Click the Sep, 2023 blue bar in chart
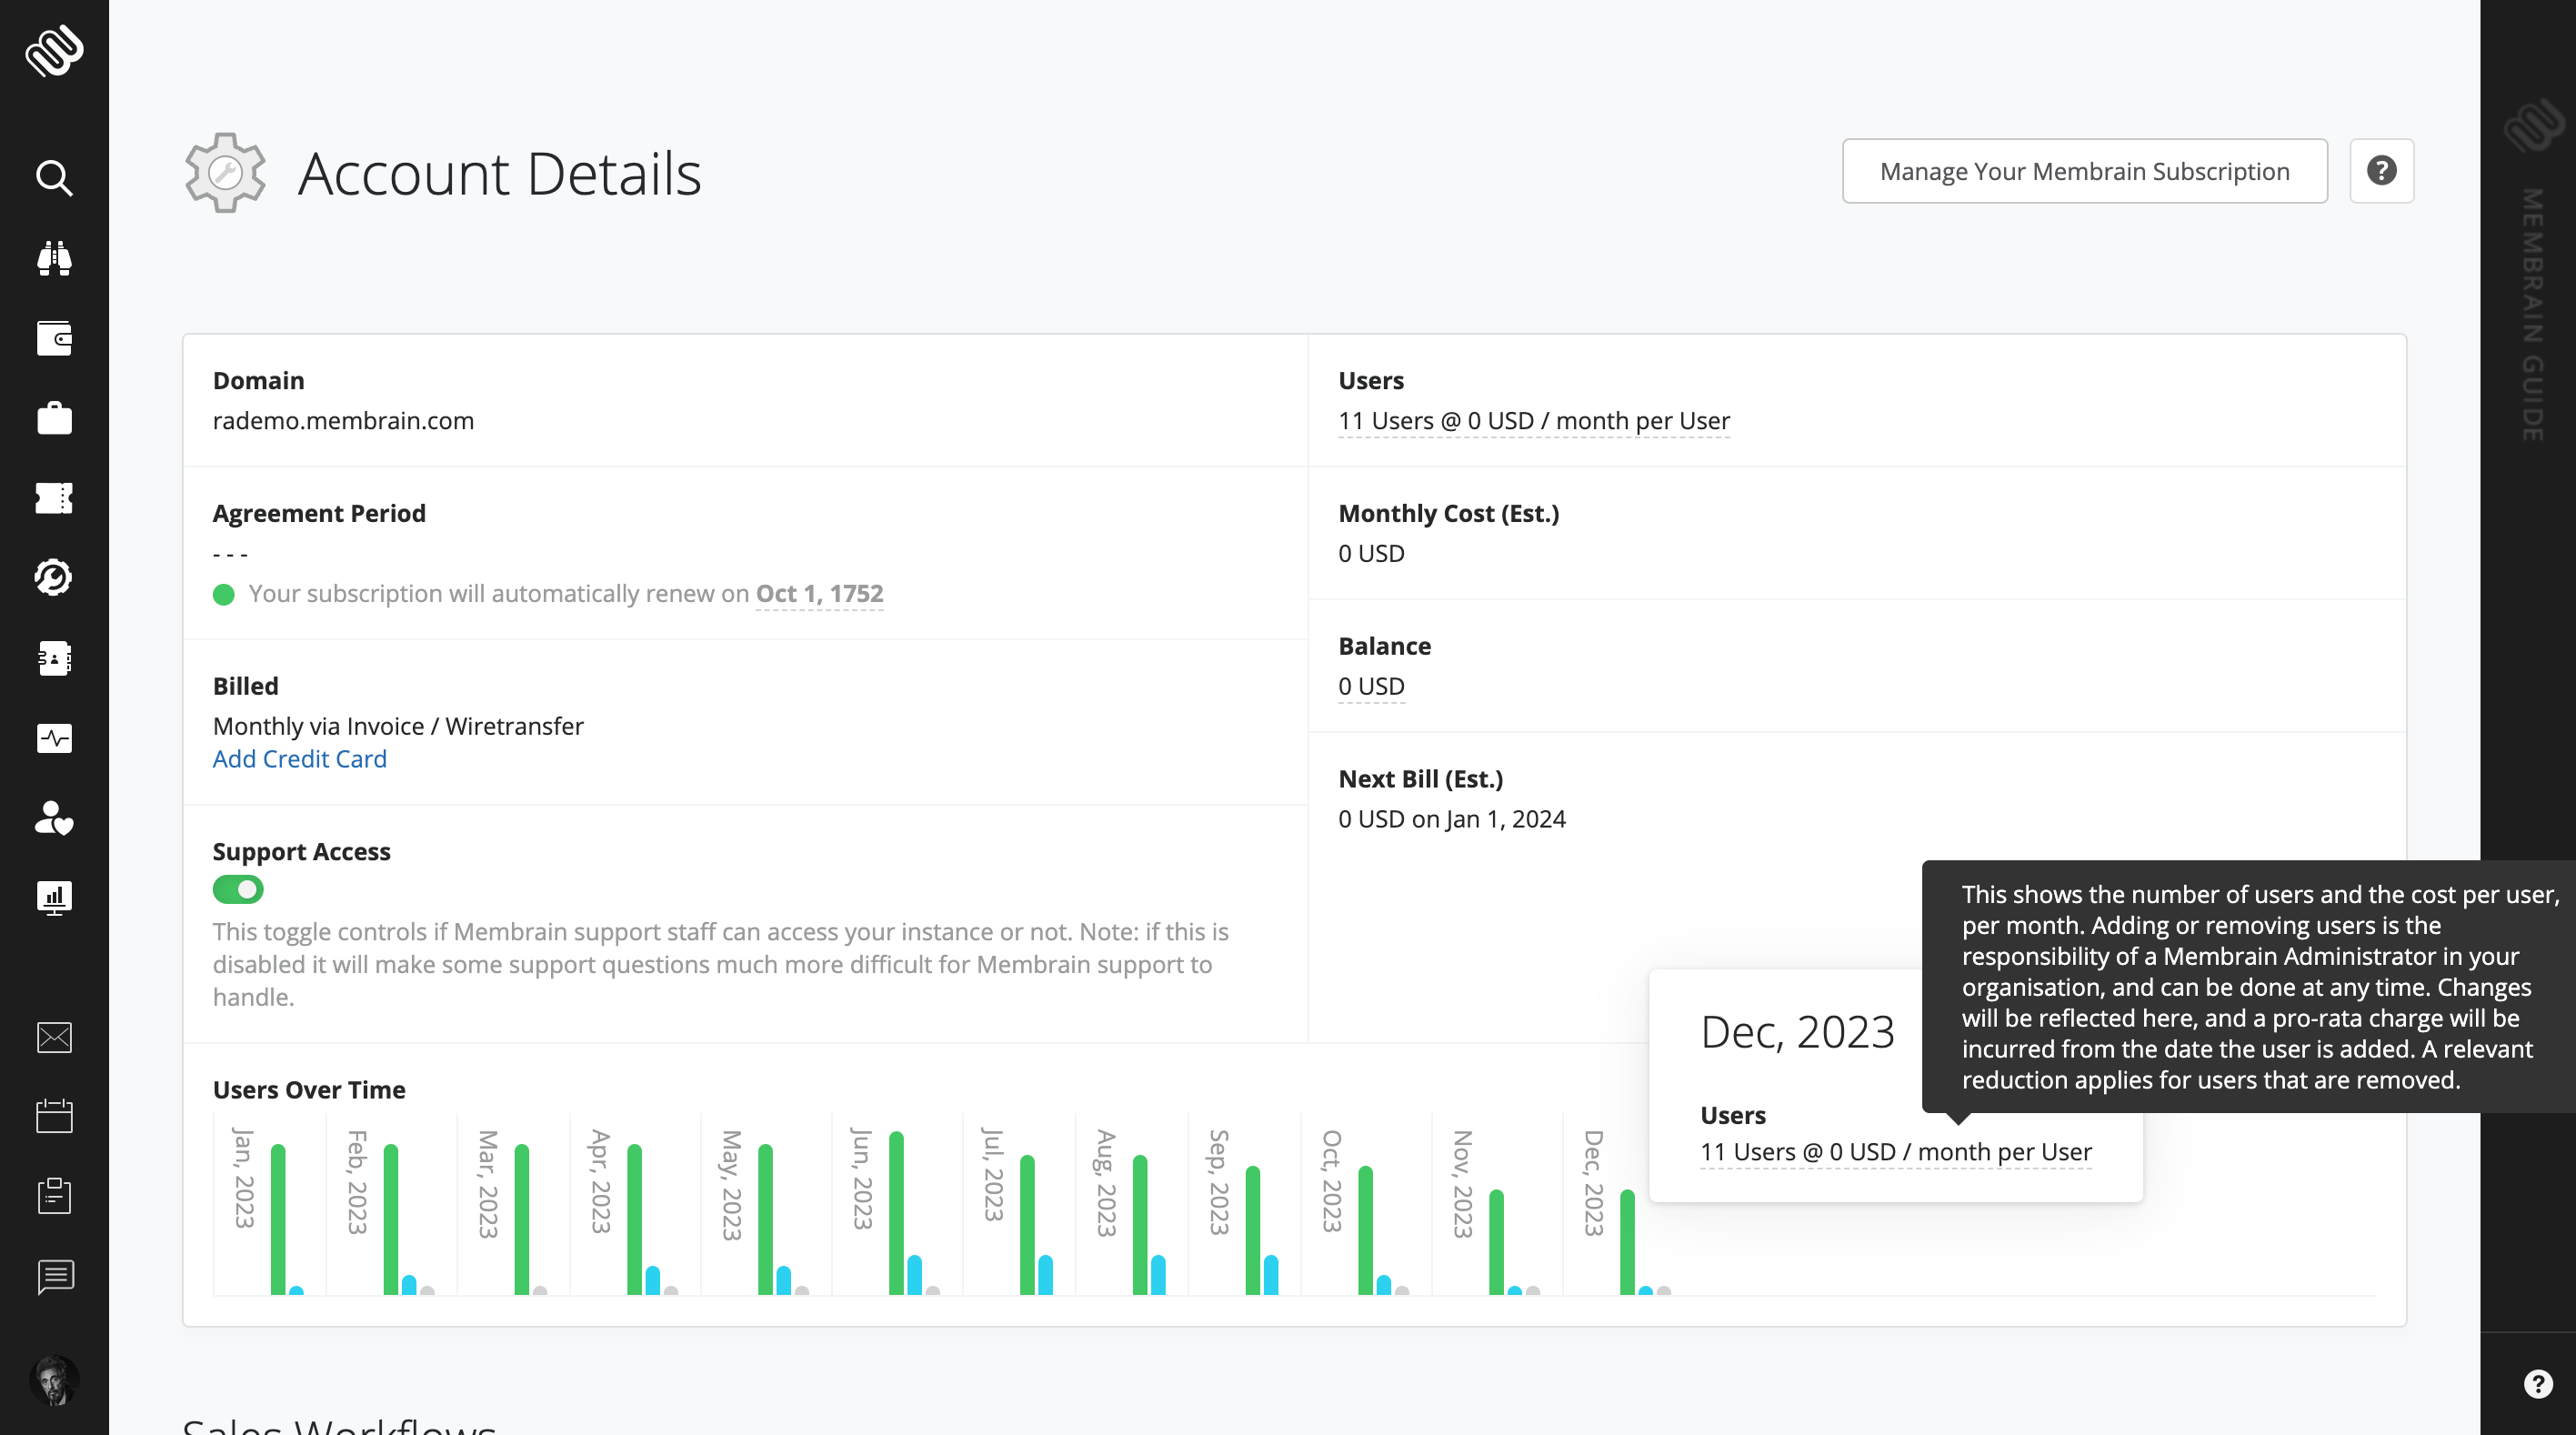The height and width of the screenshot is (1435, 2576). 1271,1275
